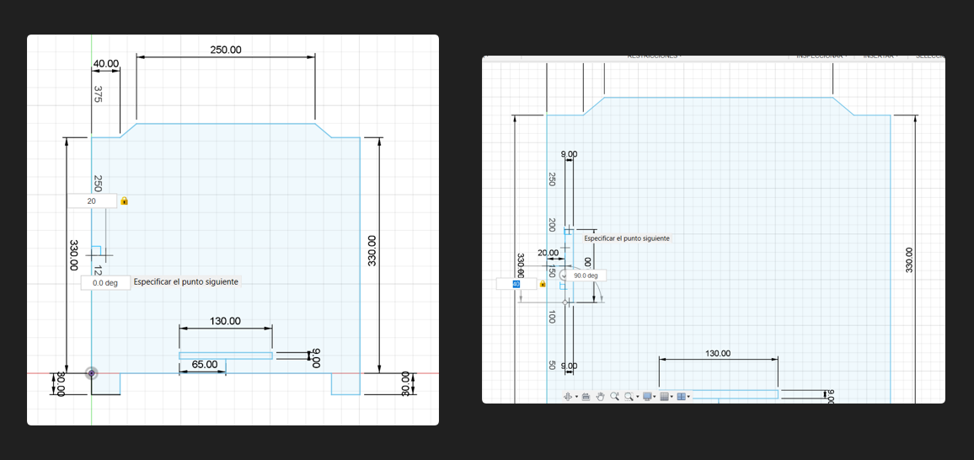Click the length input field showing 40
Image resolution: width=974 pixels, height=460 pixels.
pyautogui.click(x=516, y=284)
